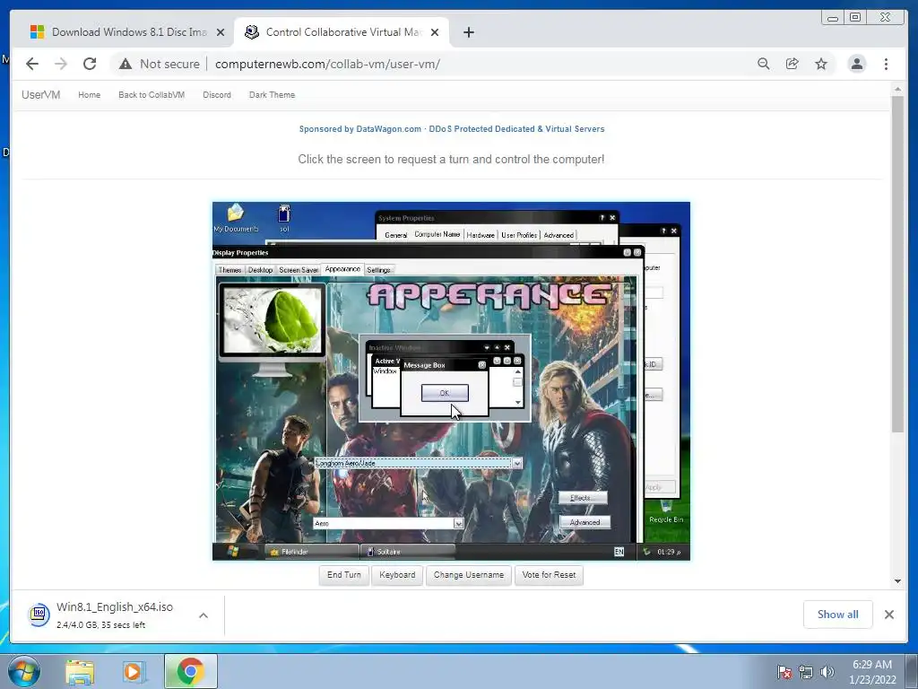
Task: Open Hardware tab in System Properties
Action: 481,235
